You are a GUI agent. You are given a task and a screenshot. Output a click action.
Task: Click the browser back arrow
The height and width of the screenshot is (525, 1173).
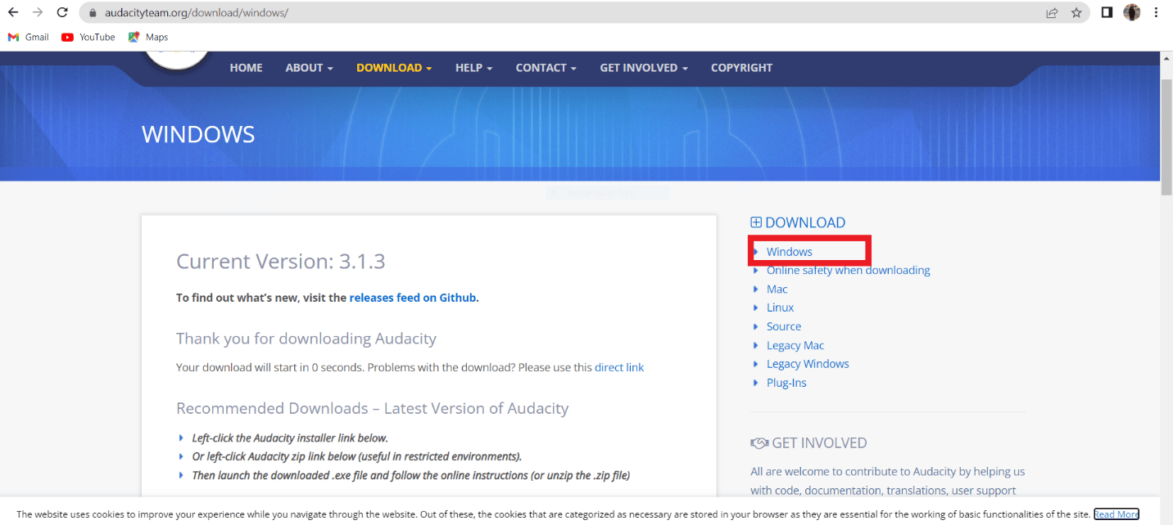click(x=13, y=13)
